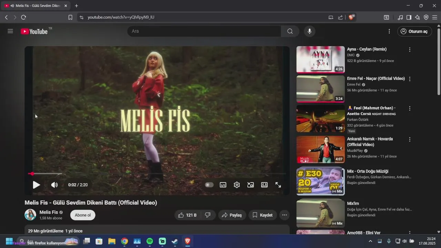The height and width of the screenshot is (248, 441).
Task: Open the Mix - Orta Doğu Müziği playlist
Action: coord(320,181)
